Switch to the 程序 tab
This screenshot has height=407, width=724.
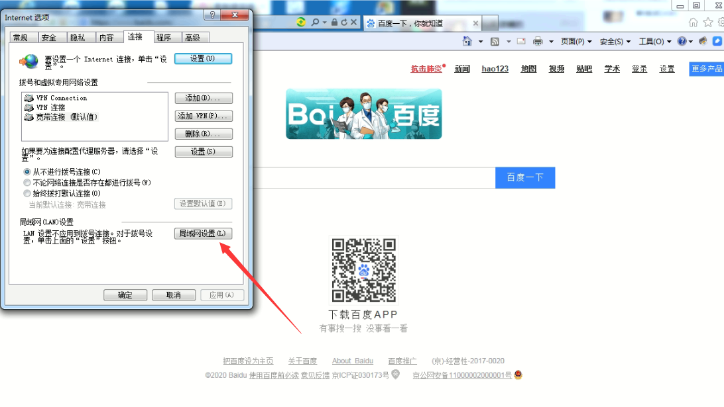pos(164,37)
